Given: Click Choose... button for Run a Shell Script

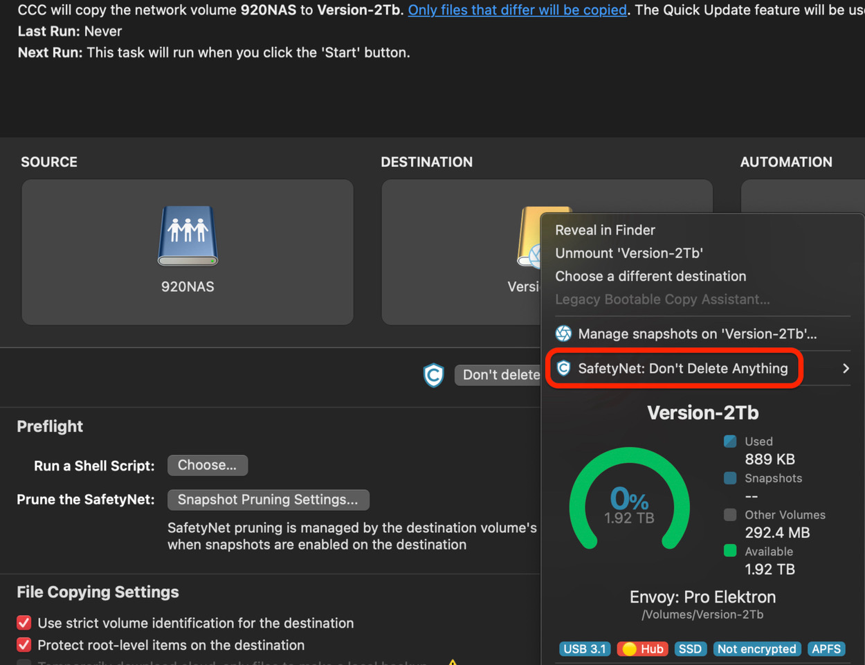Looking at the screenshot, I should (x=207, y=465).
